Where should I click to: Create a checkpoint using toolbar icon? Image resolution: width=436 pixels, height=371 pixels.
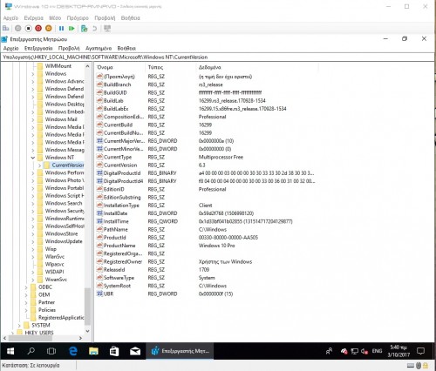click(x=85, y=29)
